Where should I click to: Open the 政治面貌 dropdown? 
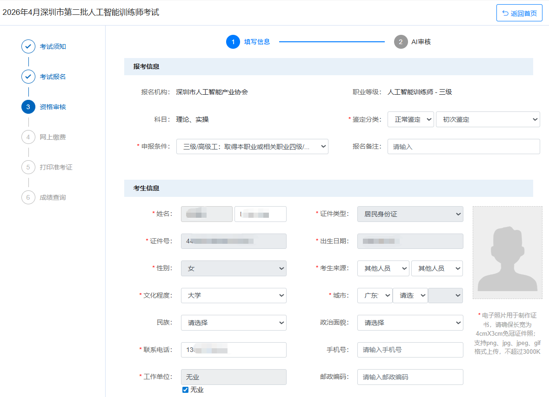(410, 323)
